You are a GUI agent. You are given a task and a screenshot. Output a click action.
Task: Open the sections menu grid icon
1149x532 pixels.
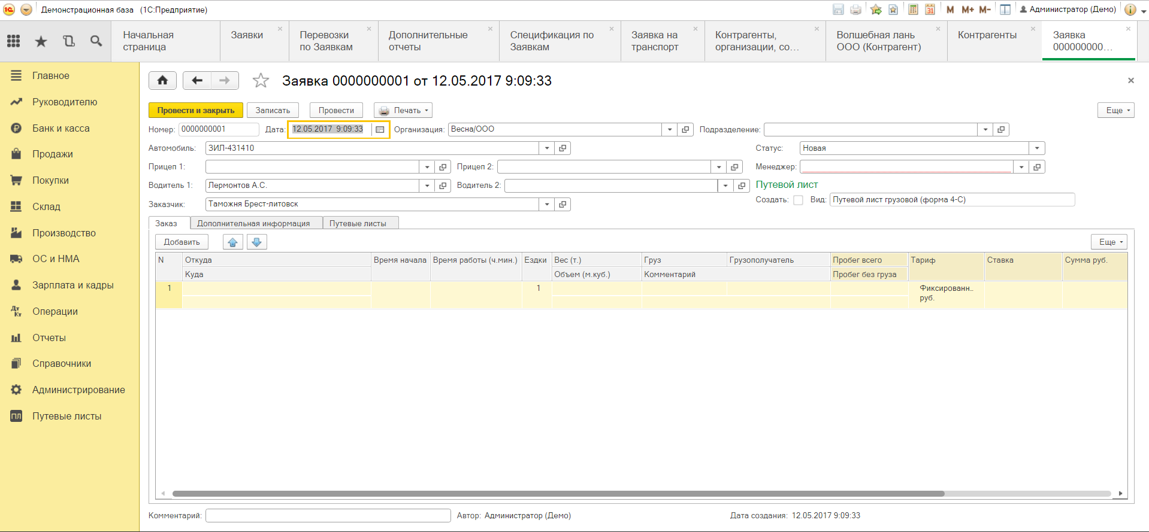[14, 41]
